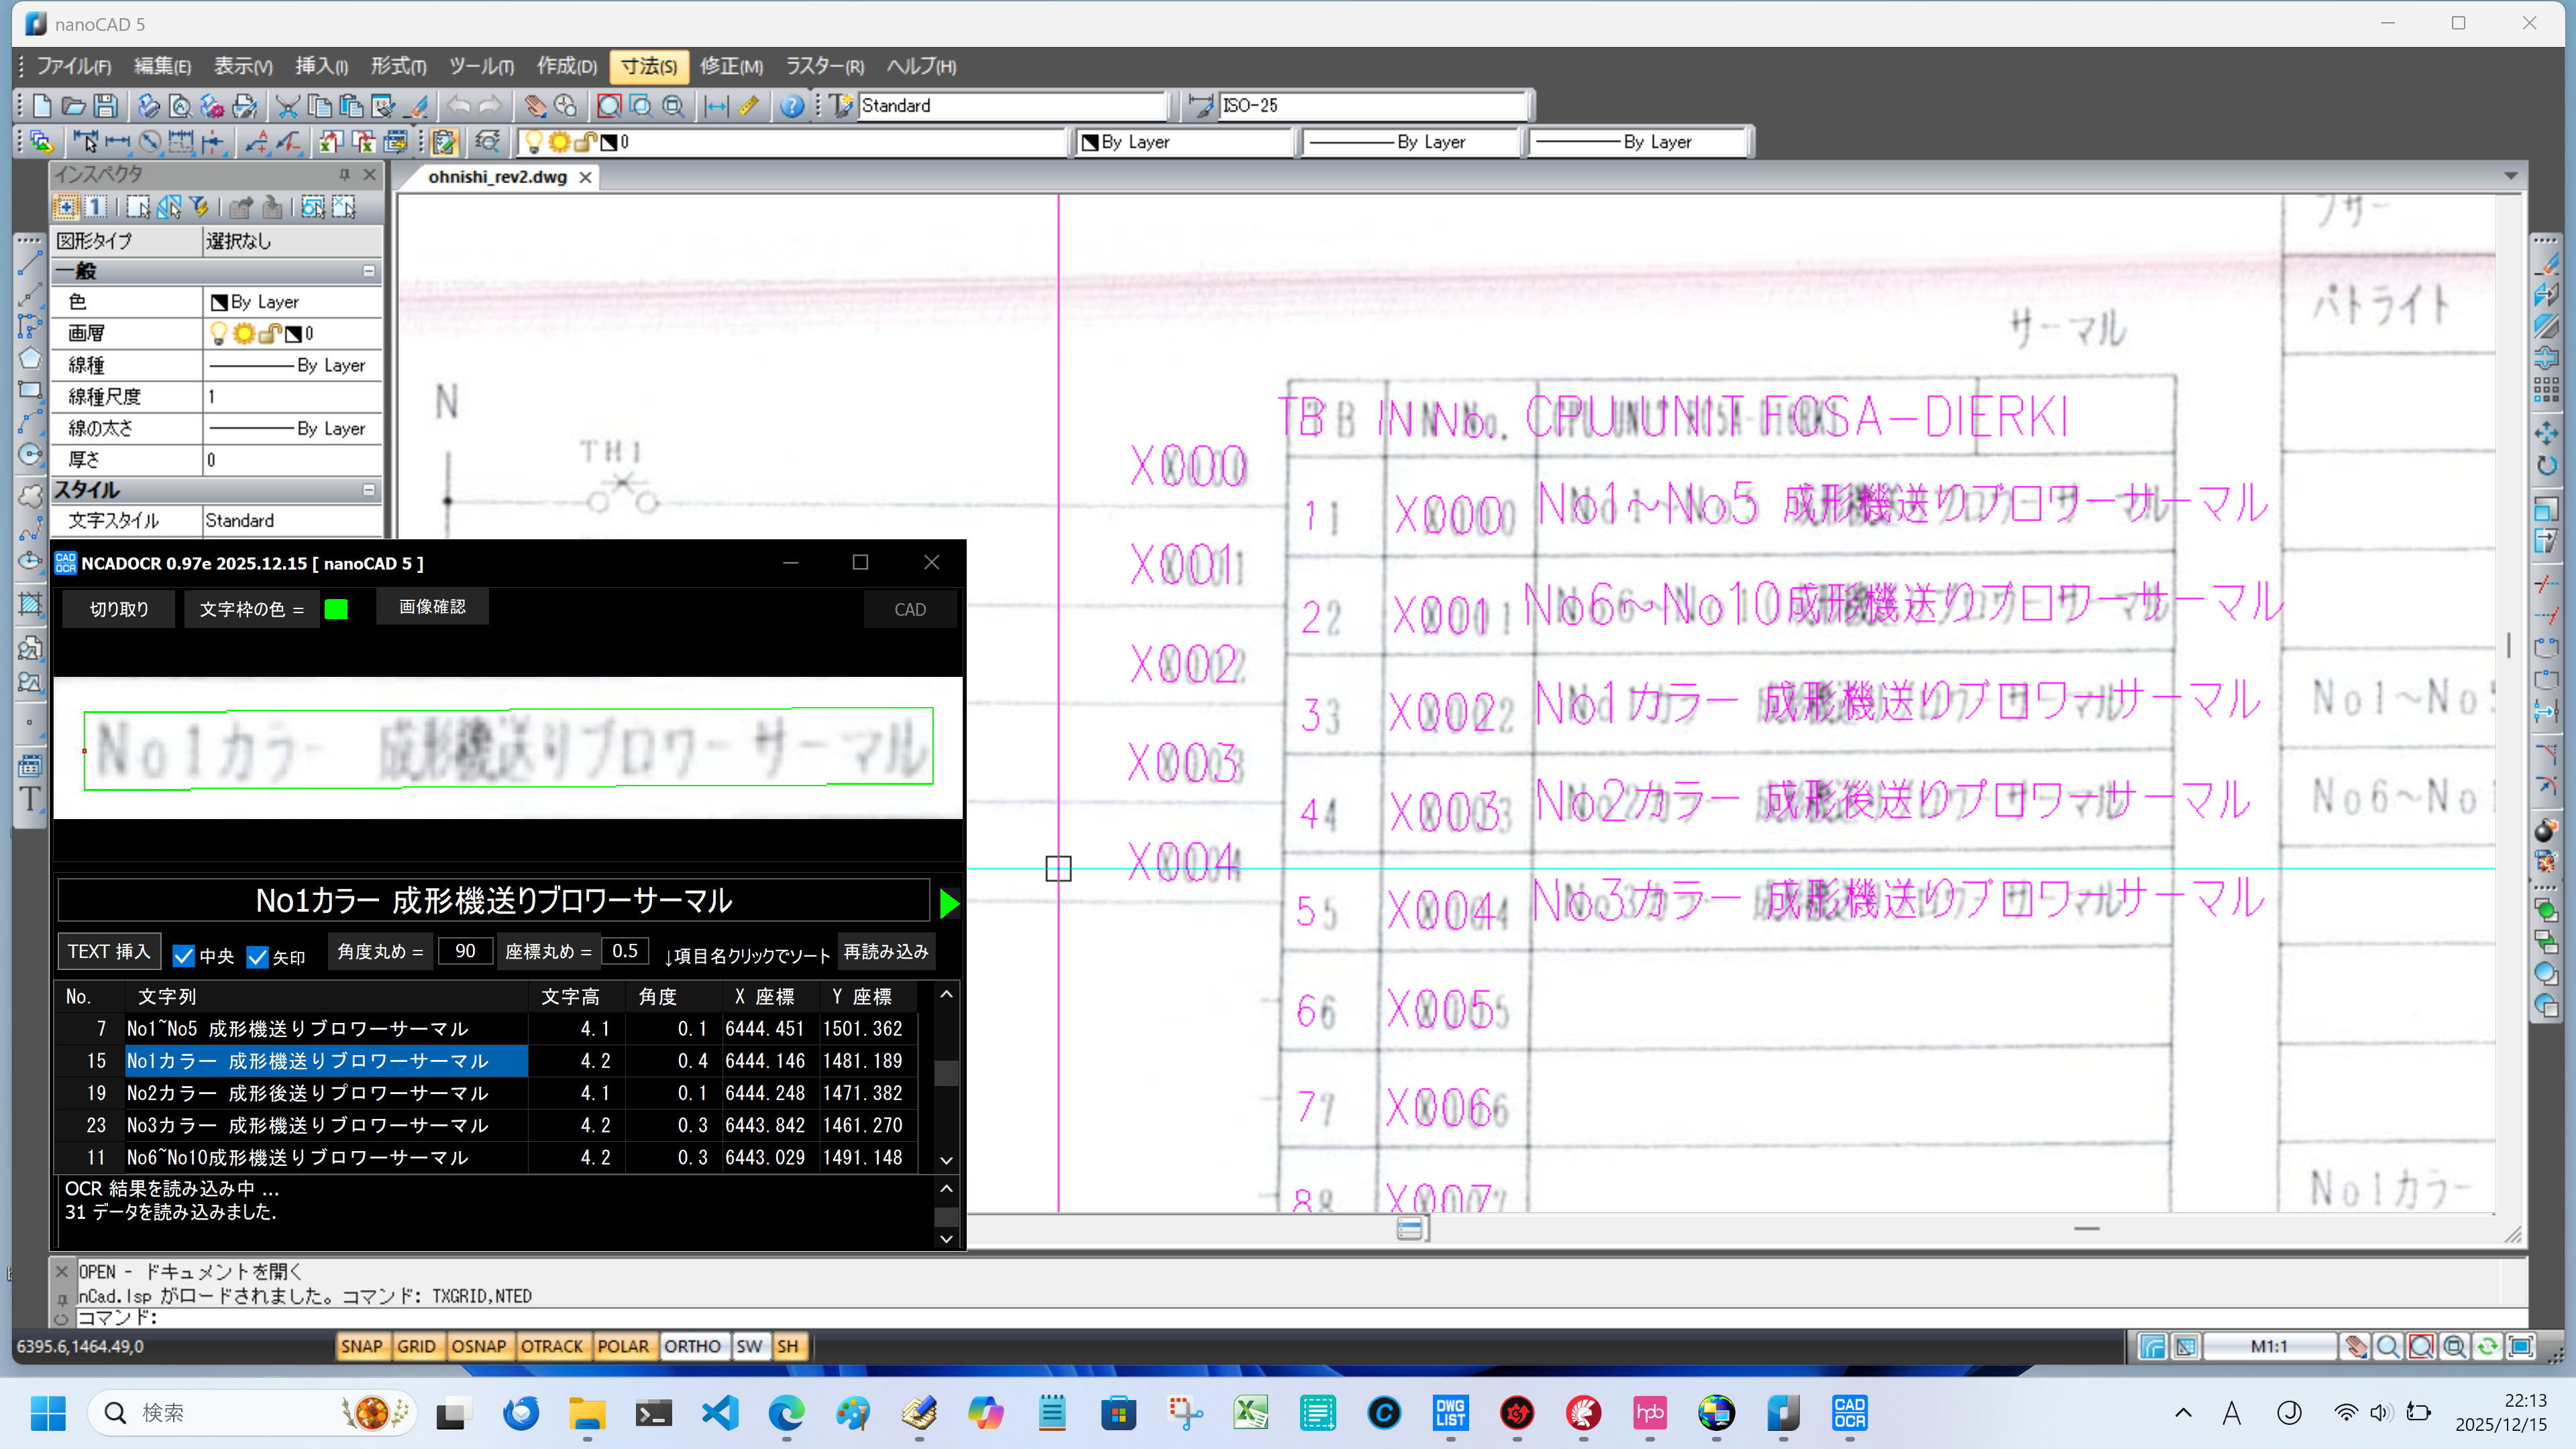
Task: Click the green 文字枠の色 color swatch
Action: pos(336,609)
